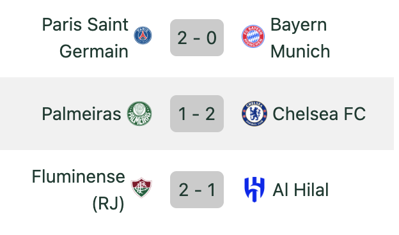The image size is (399, 235).
Task: Click the Al Hilal blue logo
Action: 254,190
